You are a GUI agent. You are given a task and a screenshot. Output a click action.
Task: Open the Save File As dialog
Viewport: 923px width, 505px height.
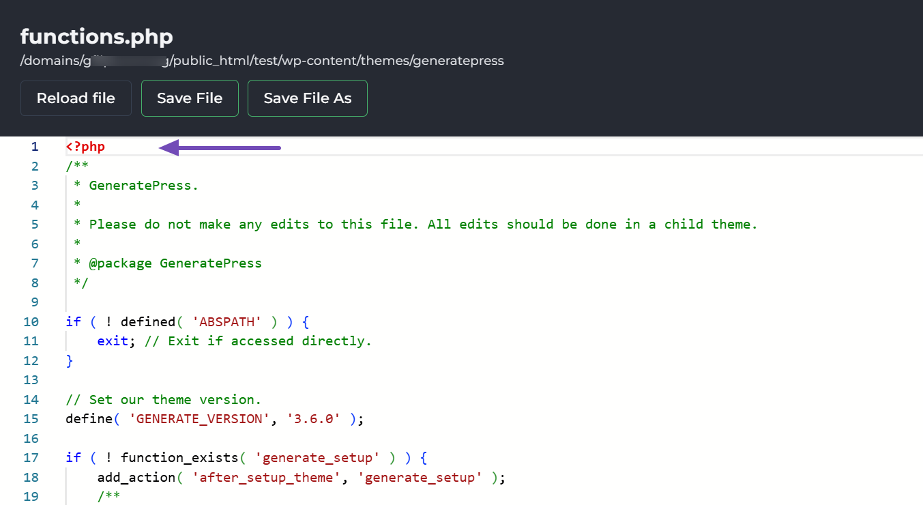tap(307, 98)
